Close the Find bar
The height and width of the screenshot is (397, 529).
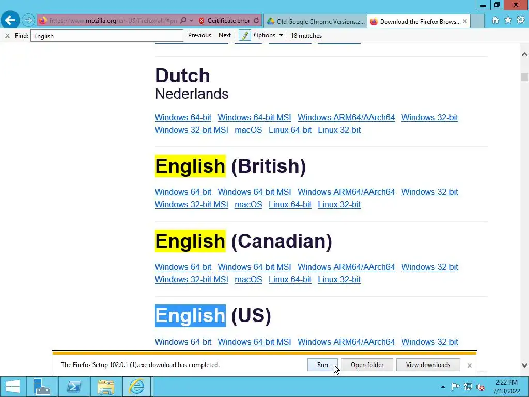click(7, 36)
